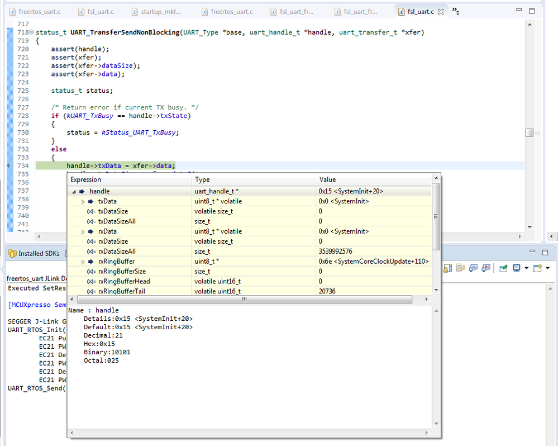This screenshot has height=446, width=558.
Task: Open the Display Selected Console dropdown arrow
Action: coord(526,268)
